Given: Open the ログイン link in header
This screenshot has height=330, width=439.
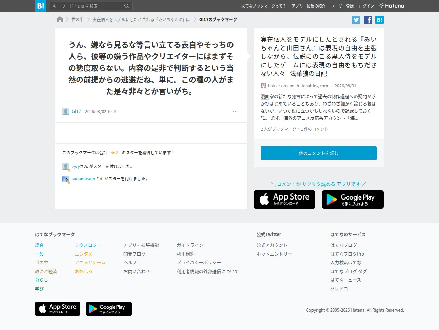Looking at the screenshot, I should pyautogui.click(x=367, y=6).
